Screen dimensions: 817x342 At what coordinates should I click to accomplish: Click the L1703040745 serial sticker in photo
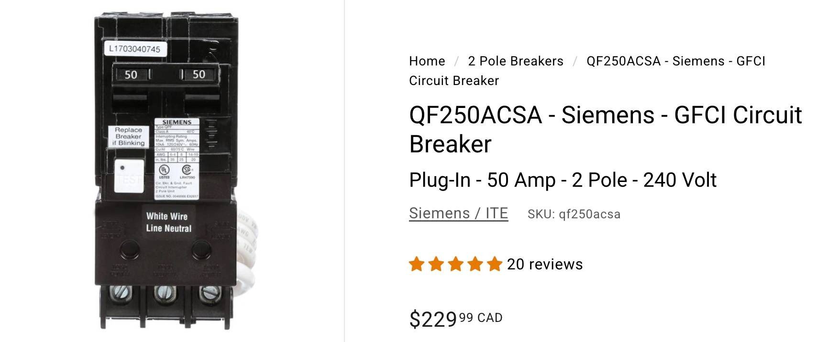pos(134,49)
